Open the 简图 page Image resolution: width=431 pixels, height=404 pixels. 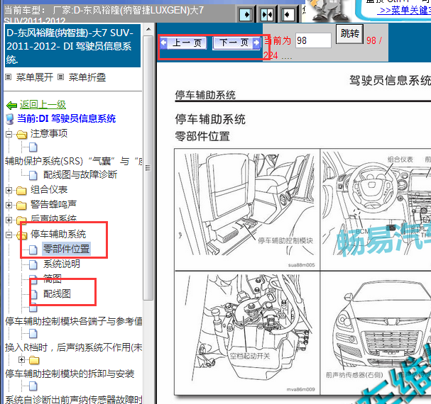click(53, 279)
